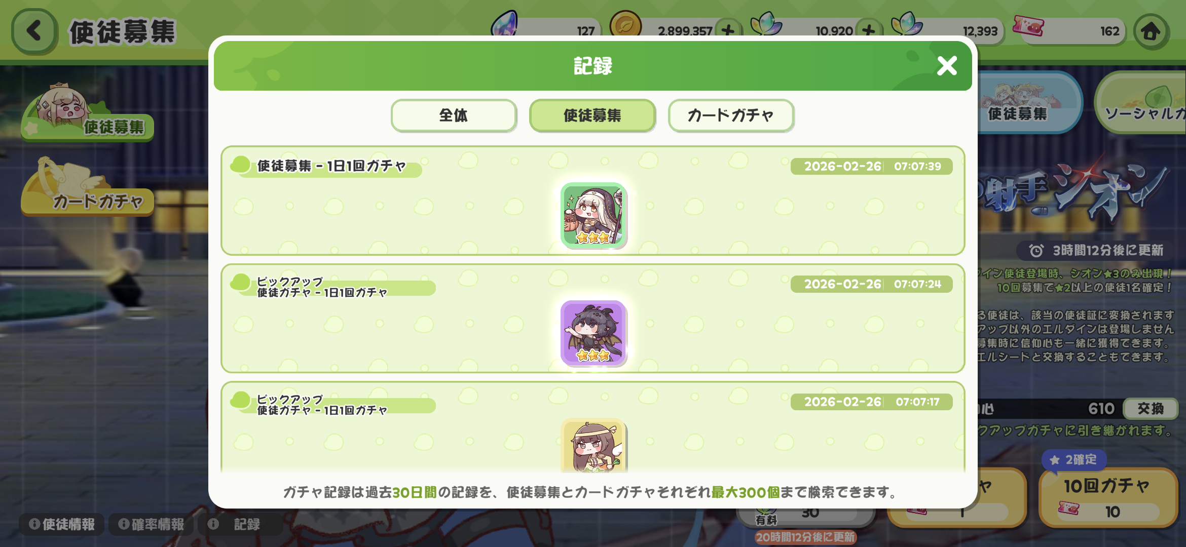
Task: Click the pink ticket icon showing 162
Action: coord(1028,26)
